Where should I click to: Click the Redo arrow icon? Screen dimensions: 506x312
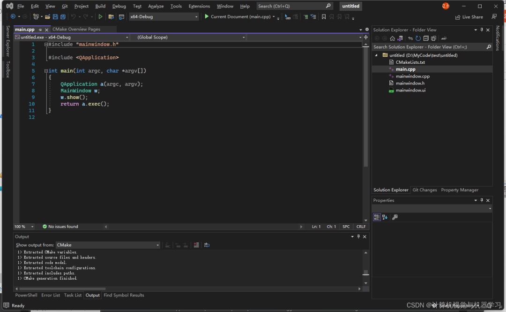(86, 16)
